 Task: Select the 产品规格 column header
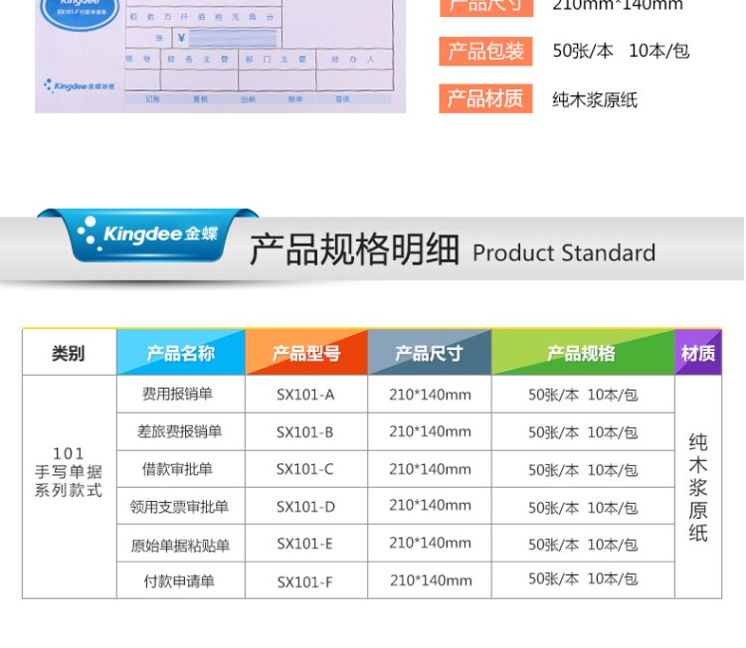tap(583, 353)
